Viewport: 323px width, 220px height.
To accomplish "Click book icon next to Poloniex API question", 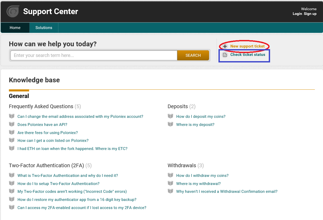I will (12, 124).
